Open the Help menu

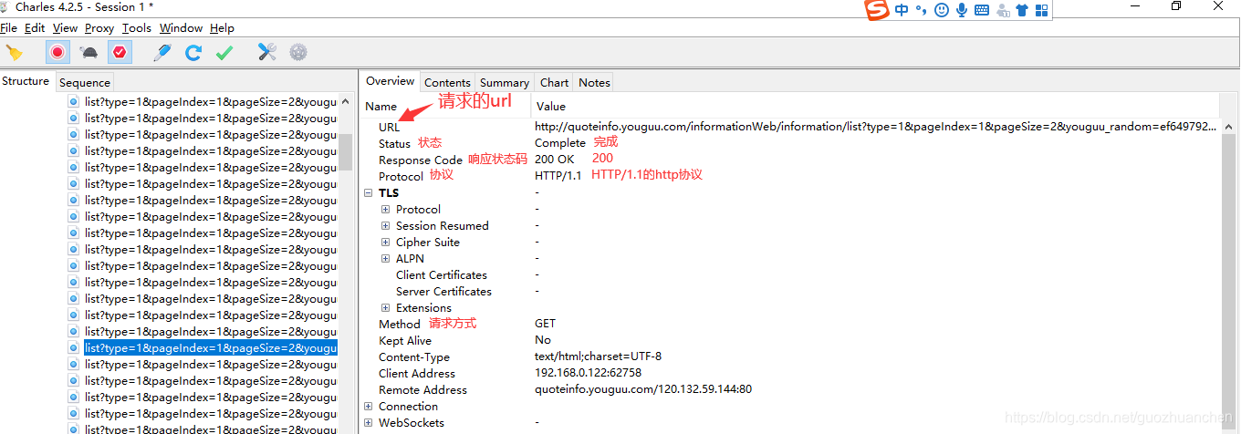[x=222, y=28]
